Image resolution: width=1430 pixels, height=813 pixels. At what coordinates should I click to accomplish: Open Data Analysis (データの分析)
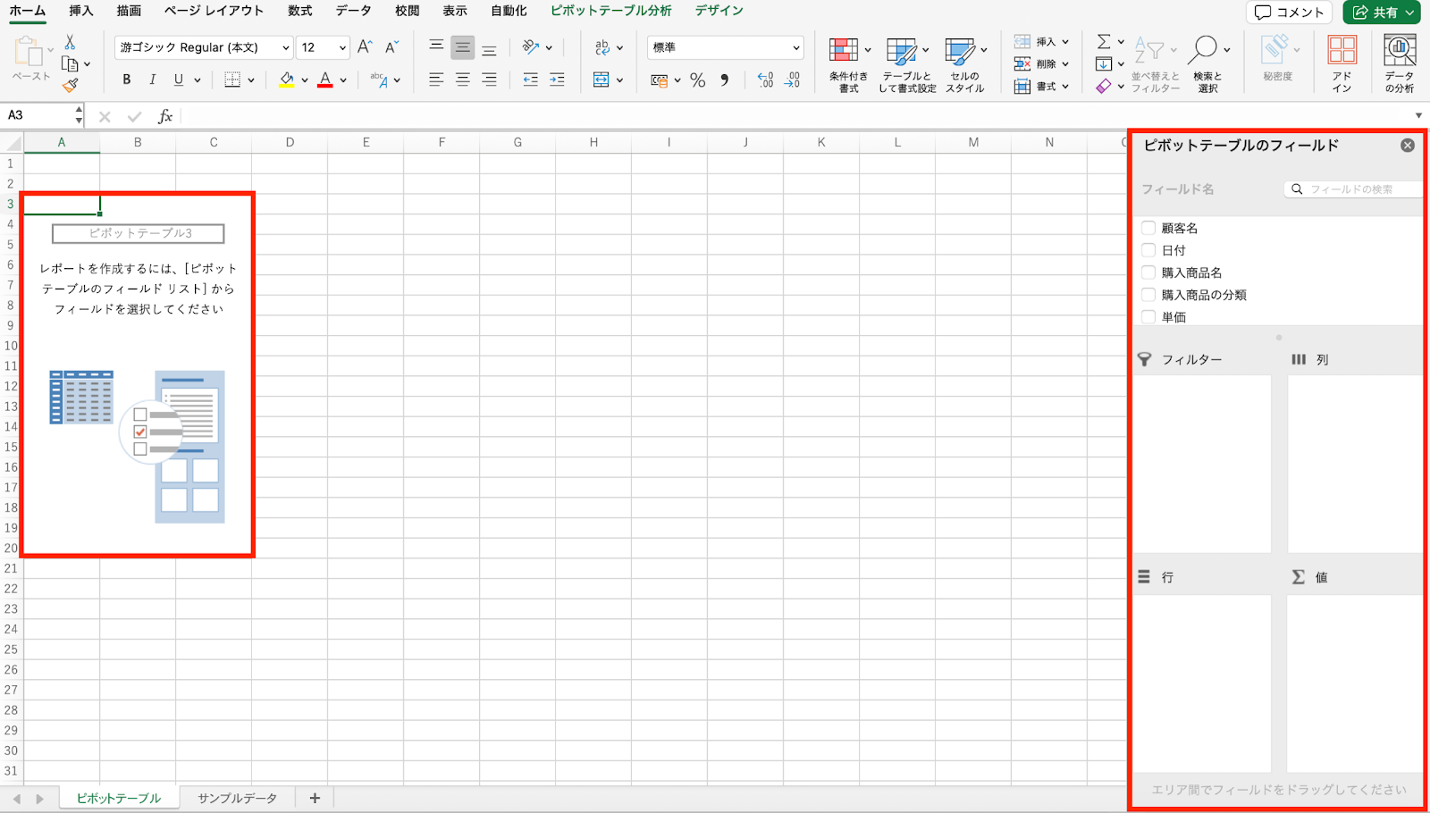point(1399,64)
